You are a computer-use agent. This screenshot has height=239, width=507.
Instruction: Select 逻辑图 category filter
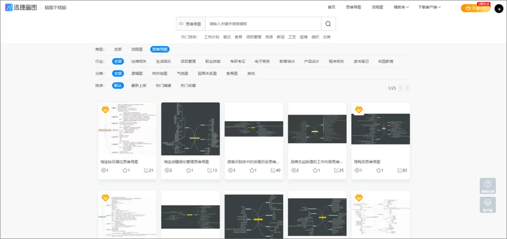pyautogui.click(x=137, y=73)
